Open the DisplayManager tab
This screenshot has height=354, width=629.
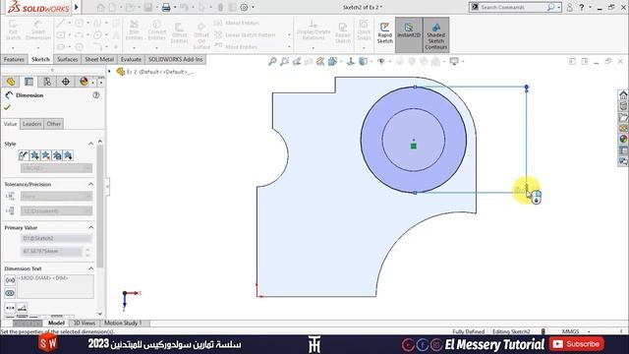(x=84, y=82)
